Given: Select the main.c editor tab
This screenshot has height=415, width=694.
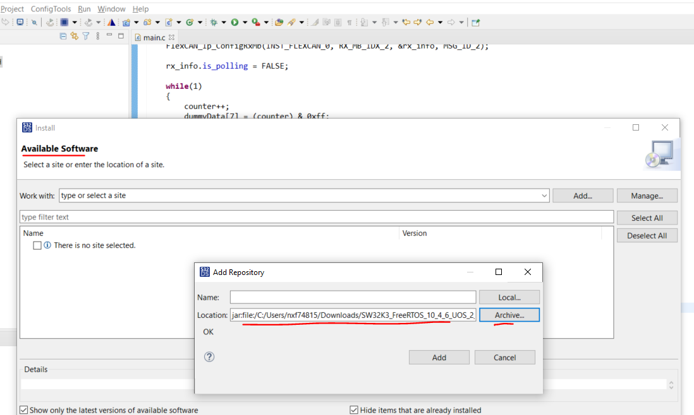Looking at the screenshot, I should coord(154,37).
